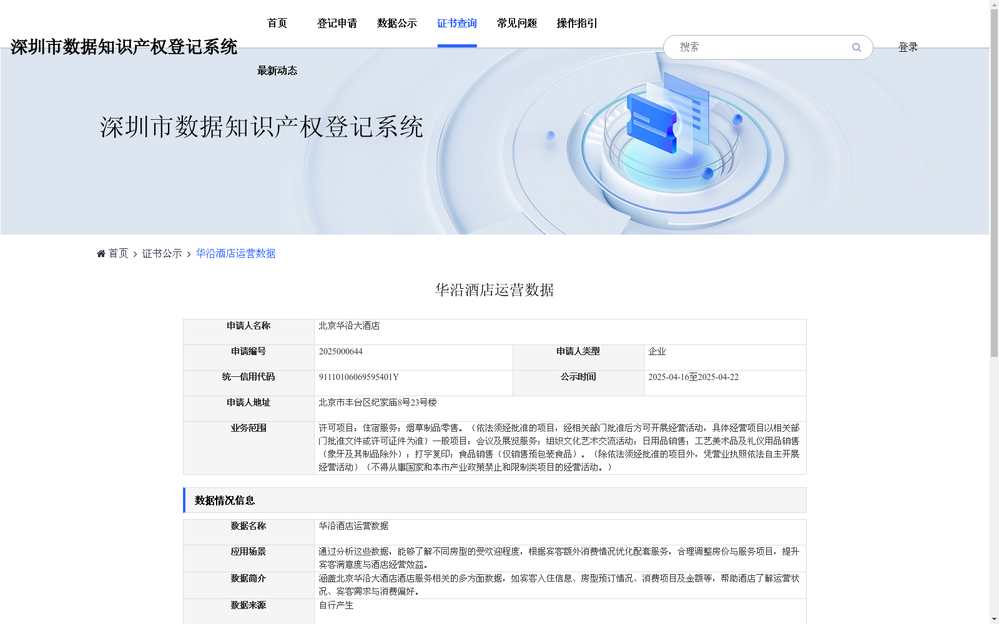This screenshot has height=624, width=999.
Task: Select the 证书查询 menu tab
Action: coord(457,24)
